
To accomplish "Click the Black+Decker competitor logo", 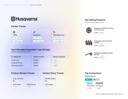I will click(90, 83).
